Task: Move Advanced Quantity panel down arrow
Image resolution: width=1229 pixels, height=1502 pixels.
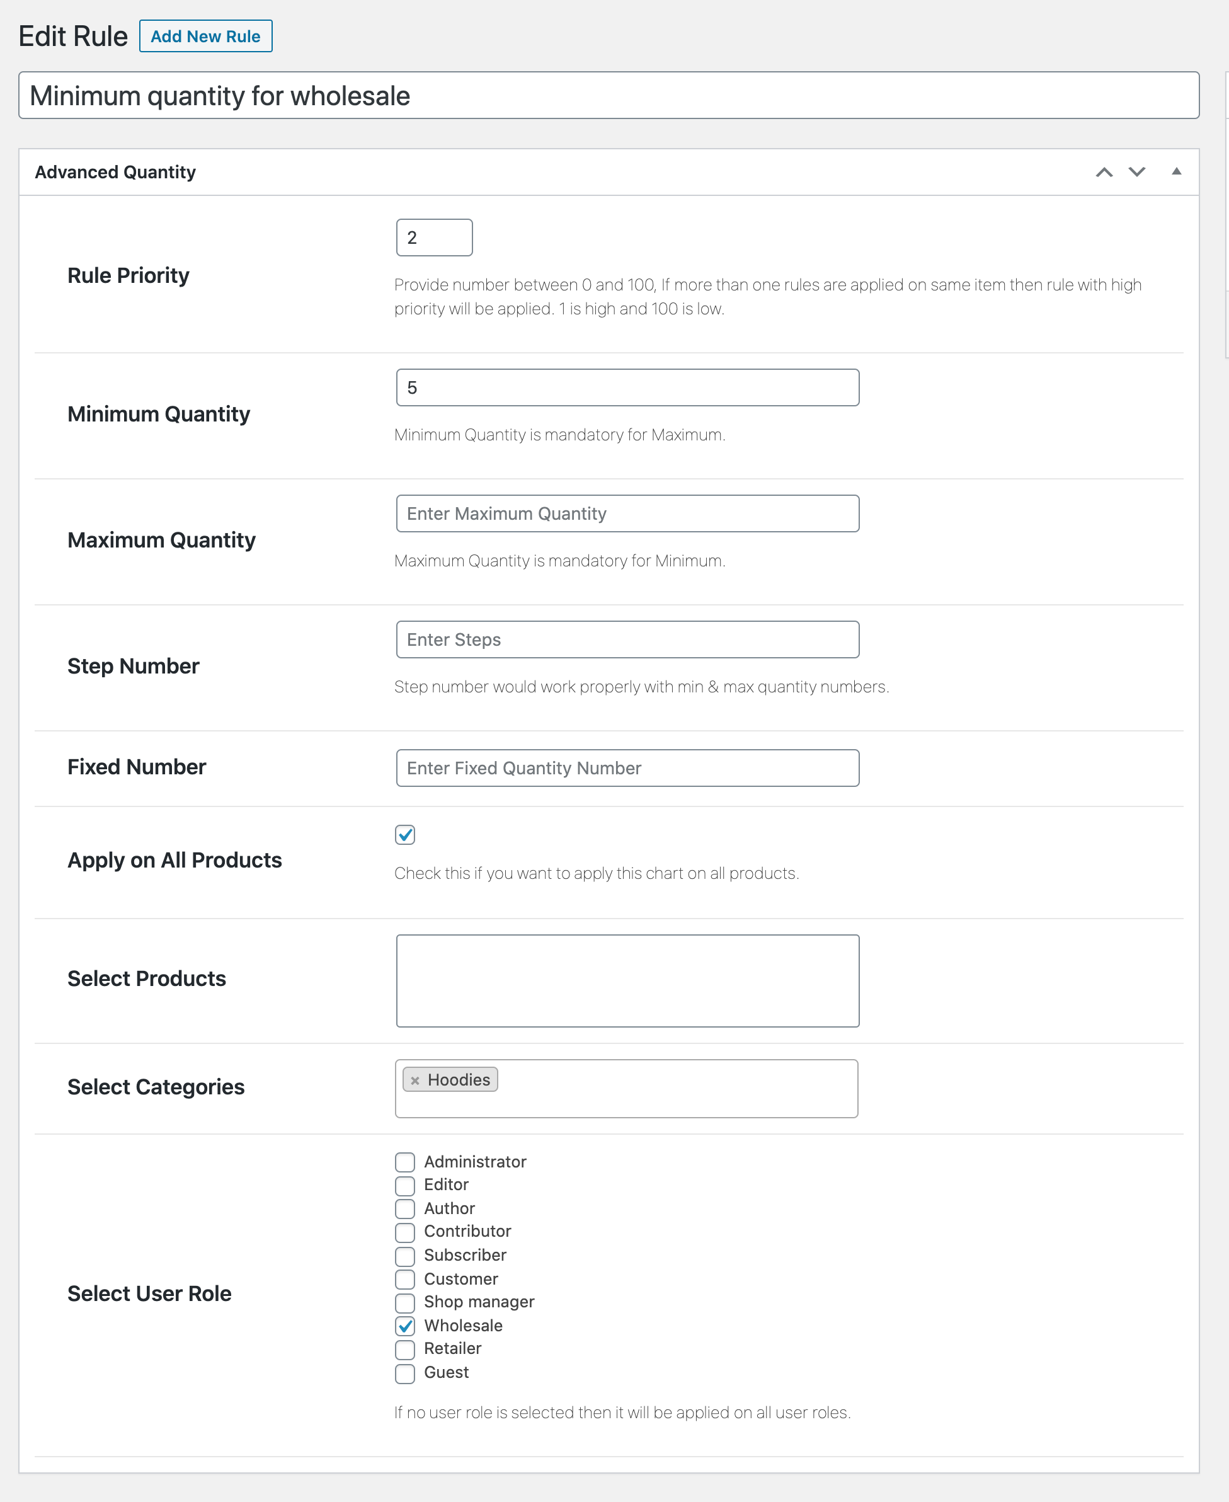Action: coord(1136,172)
